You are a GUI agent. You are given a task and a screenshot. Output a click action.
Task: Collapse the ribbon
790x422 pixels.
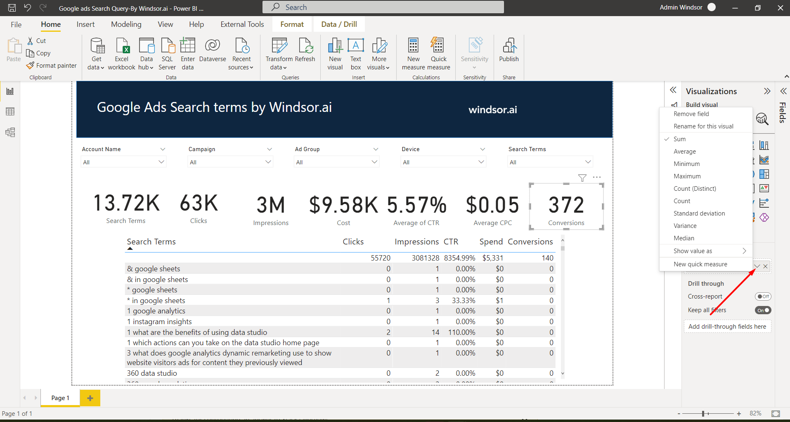(786, 77)
